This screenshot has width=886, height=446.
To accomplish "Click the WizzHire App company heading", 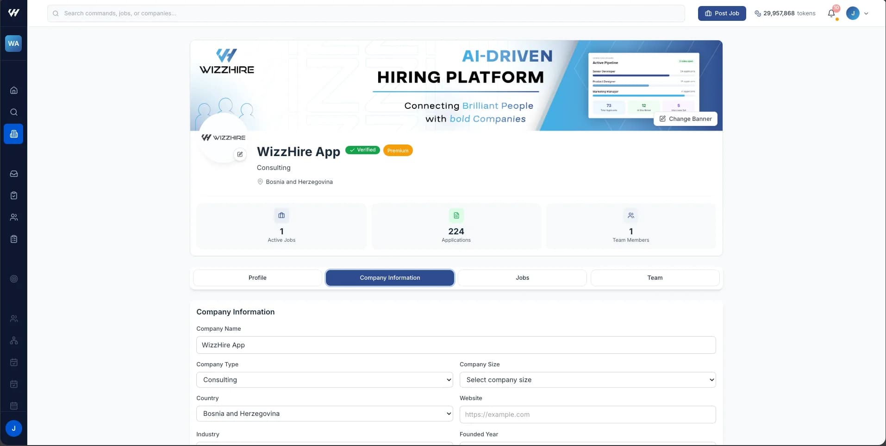I will click(299, 151).
